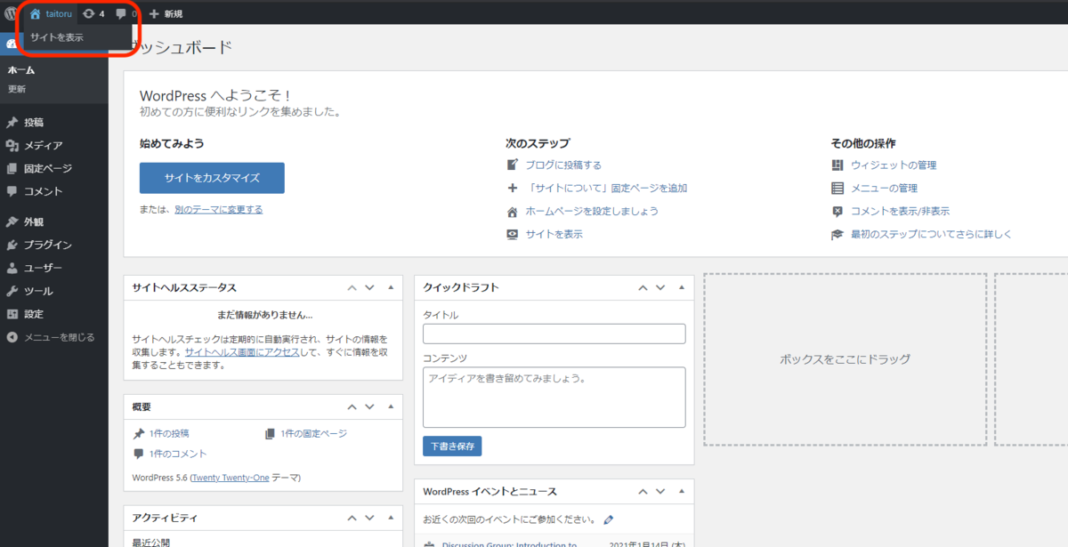Viewport: 1068px width, 547px height.
Task: Go to ホーム in the sidebar
Action: [x=21, y=69]
